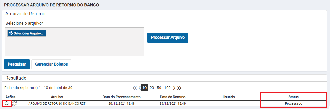The width and height of the screenshot is (330, 109).
Task: Sort by the Arquivo column header
Action: [57, 97]
